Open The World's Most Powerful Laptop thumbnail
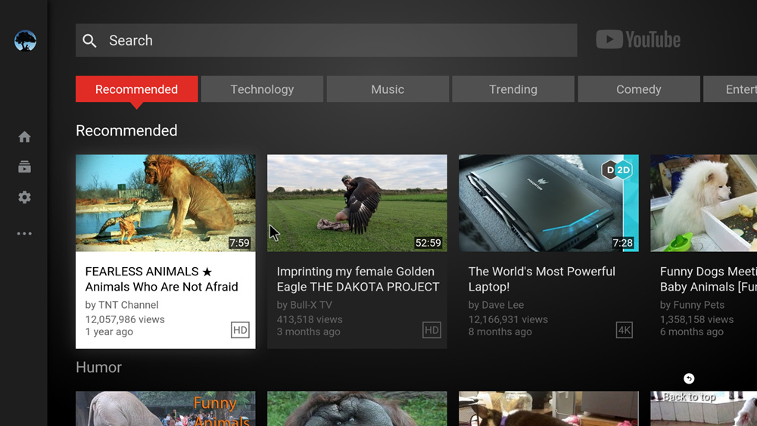The height and width of the screenshot is (426, 757). pos(548,203)
